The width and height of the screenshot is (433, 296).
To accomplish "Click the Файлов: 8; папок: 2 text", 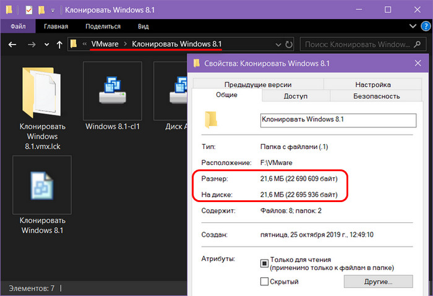I will tap(291, 211).
